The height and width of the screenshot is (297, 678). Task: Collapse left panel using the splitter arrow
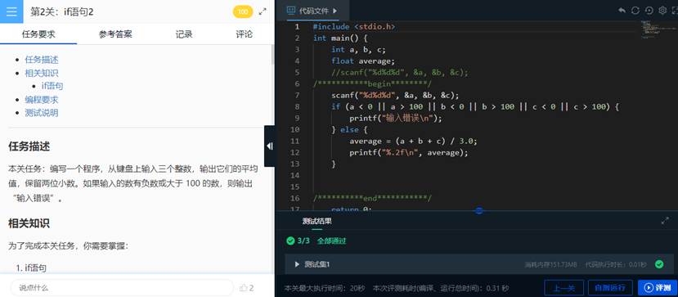[x=269, y=146]
